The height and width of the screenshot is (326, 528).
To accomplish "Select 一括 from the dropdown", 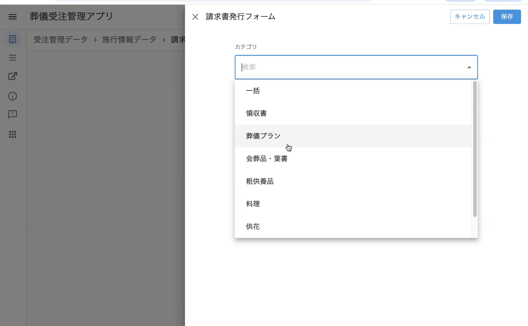I will [x=353, y=91].
